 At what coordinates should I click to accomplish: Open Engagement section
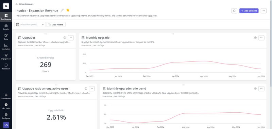(x=6, y=57)
